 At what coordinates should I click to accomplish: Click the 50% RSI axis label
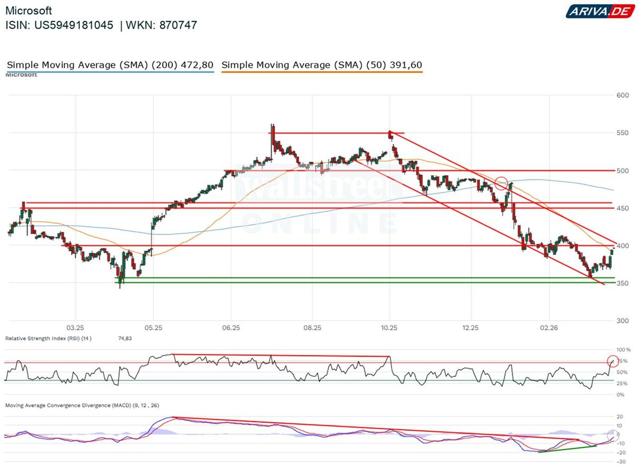pyautogui.click(x=623, y=372)
